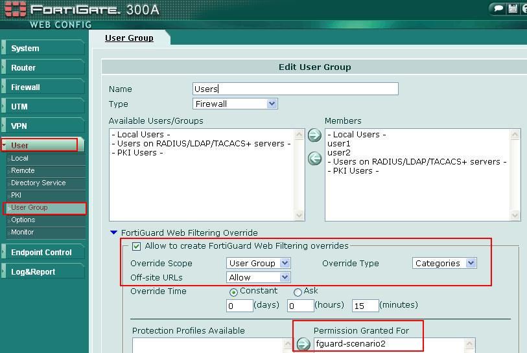Open the chat bubble icon in header
This screenshot has height=353, width=527.
[498, 8]
